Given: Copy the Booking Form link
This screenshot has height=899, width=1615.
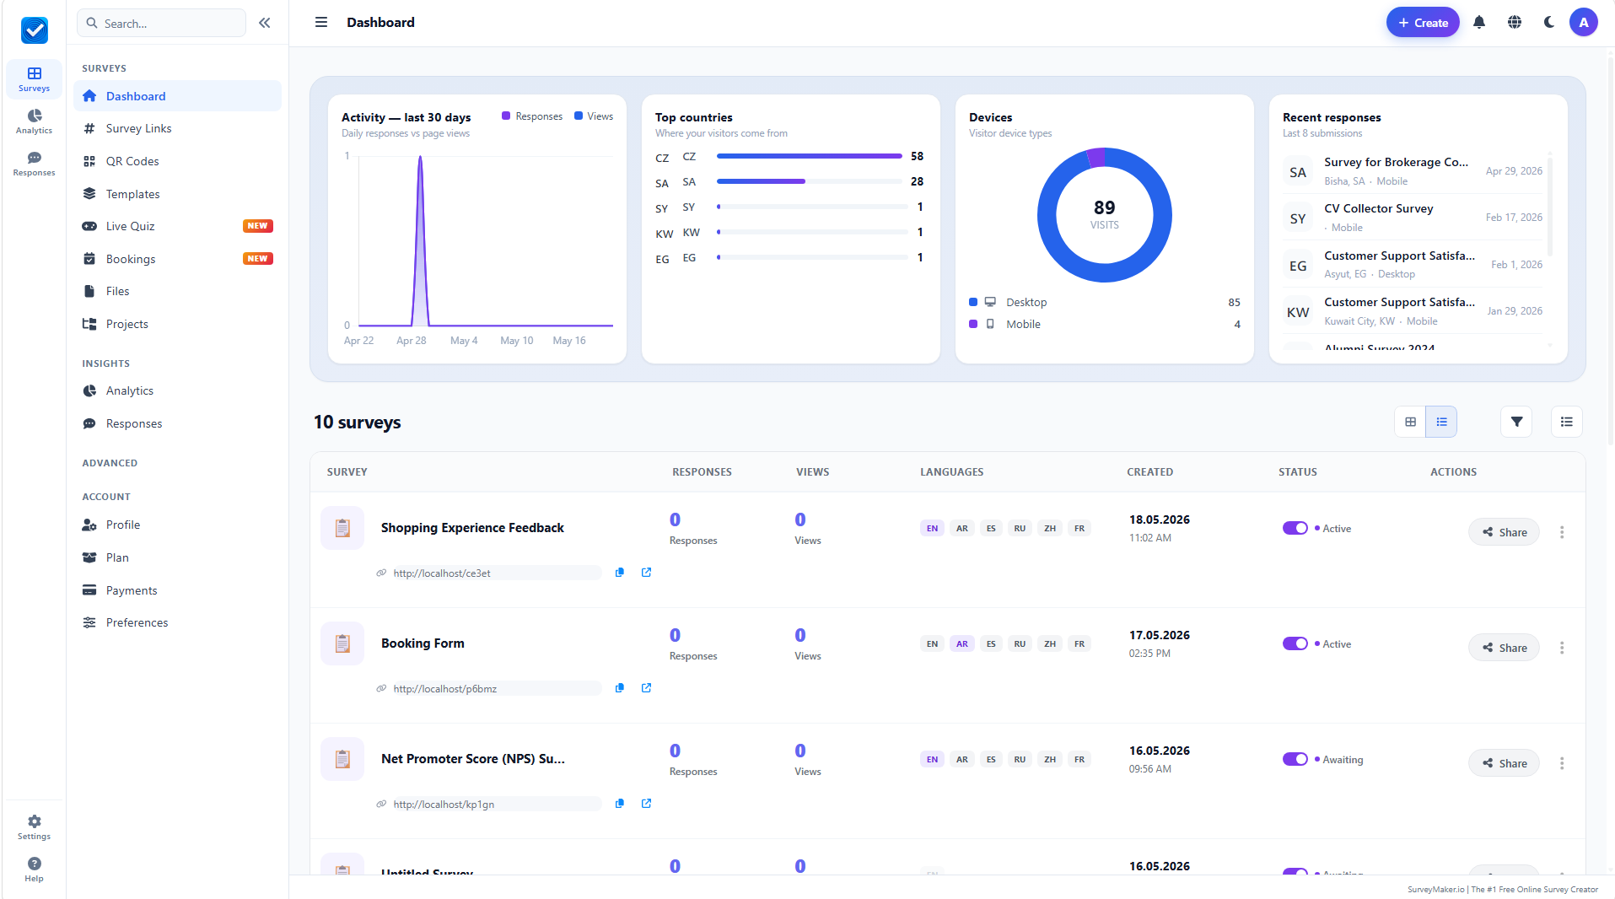Looking at the screenshot, I should click(620, 688).
